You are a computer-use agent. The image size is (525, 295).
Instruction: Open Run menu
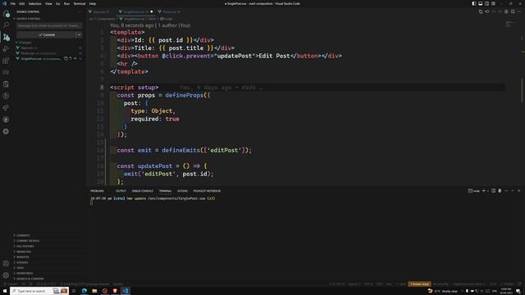point(66,3)
